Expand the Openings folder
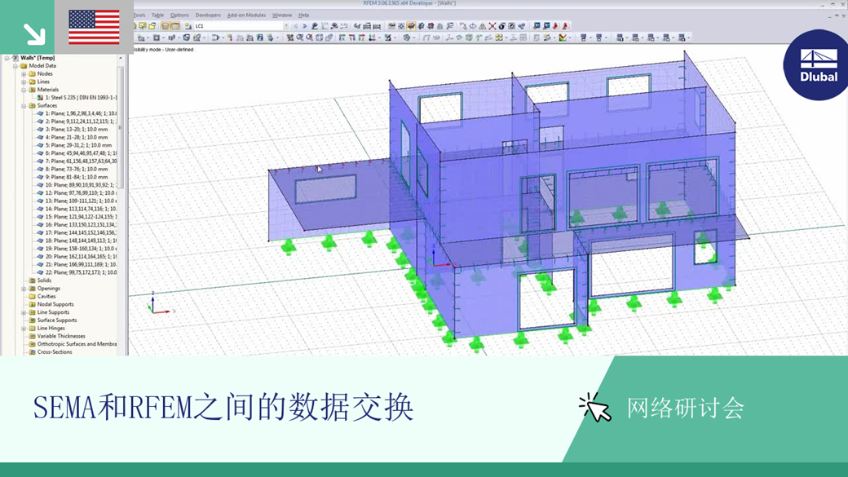This screenshot has width=848, height=477. 24,289
